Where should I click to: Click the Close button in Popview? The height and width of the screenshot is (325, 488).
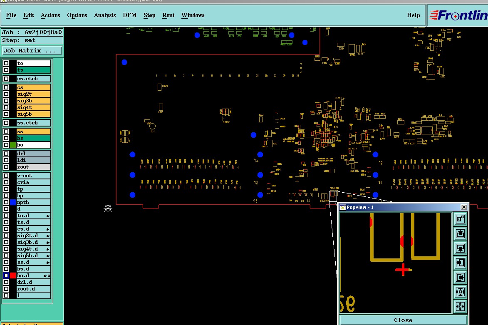(x=403, y=320)
